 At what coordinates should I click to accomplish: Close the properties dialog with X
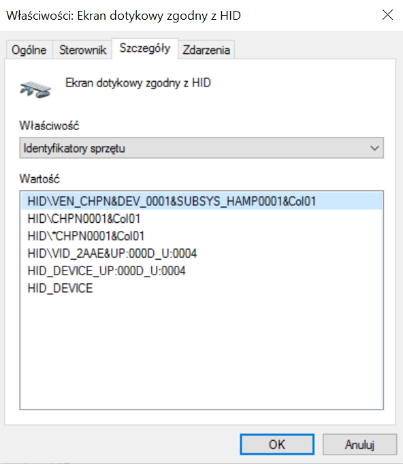pyautogui.click(x=387, y=15)
